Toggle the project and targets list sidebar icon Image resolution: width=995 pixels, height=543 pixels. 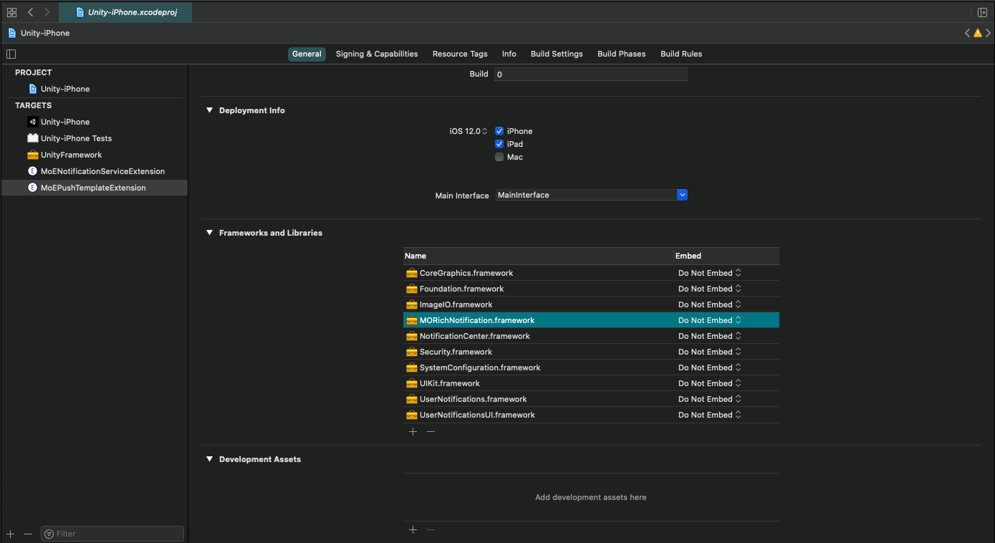click(11, 54)
